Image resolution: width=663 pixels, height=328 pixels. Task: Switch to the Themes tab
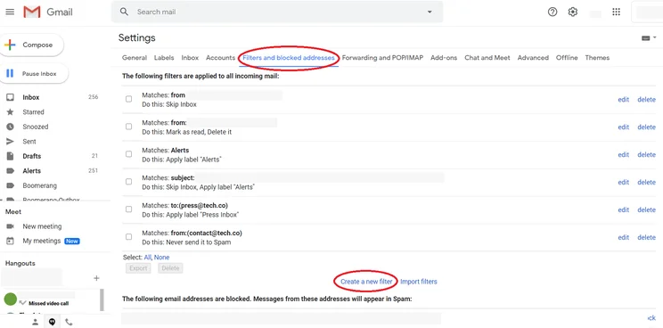(597, 58)
